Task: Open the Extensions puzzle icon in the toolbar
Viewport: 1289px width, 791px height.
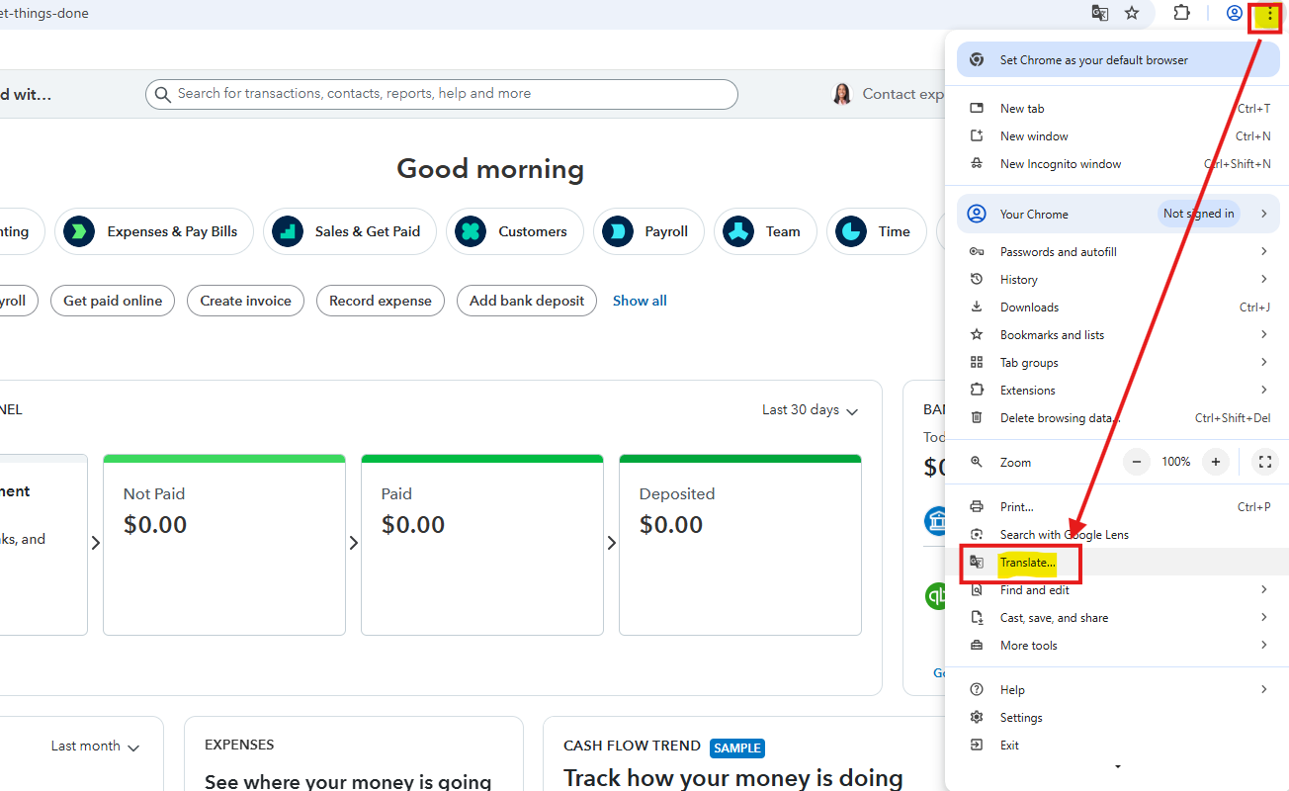Action: [x=1181, y=13]
